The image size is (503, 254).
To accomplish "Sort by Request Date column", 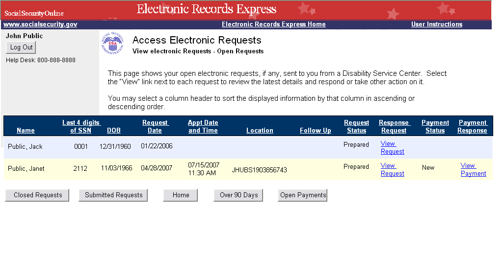I will pos(155,127).
